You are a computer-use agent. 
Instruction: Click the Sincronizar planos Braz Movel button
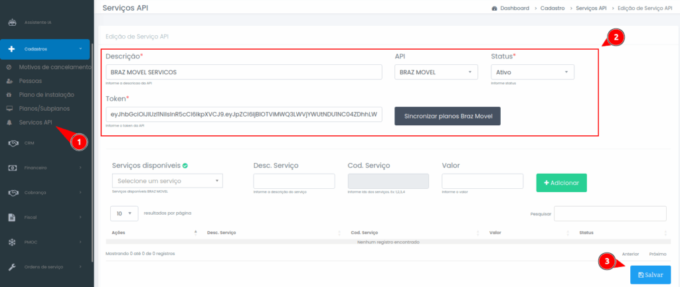[447, 116]
